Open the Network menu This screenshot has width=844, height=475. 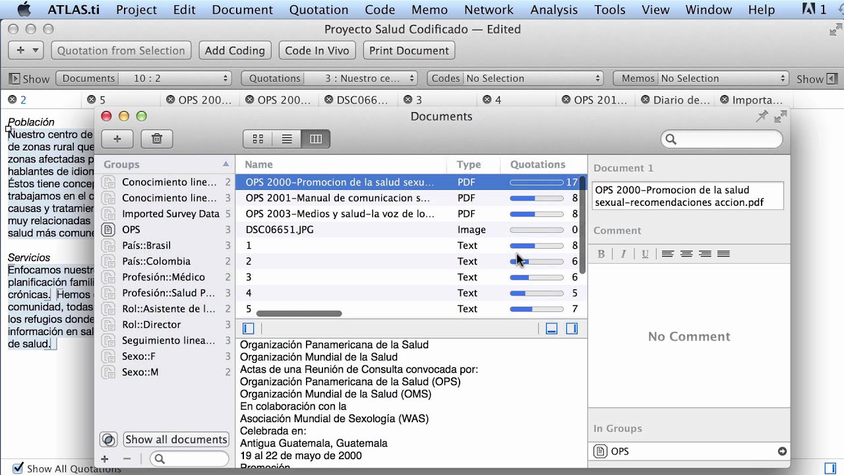(x=489, y=9)
